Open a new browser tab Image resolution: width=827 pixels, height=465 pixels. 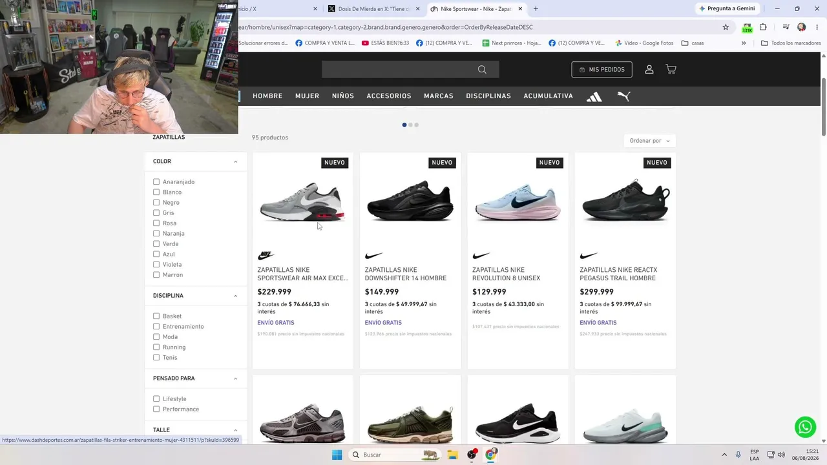pos(536,8)
